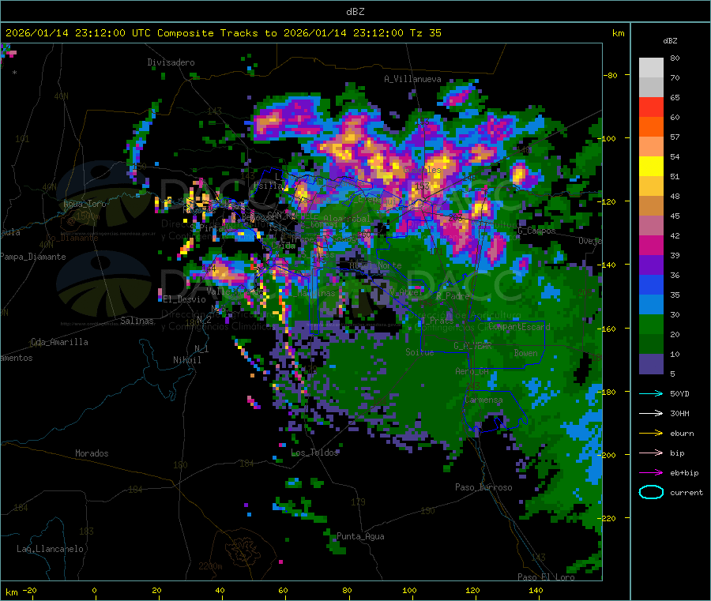Click the Carmensa map label
The width and height of the screenshot is (711, 601).
coord(483,400)
